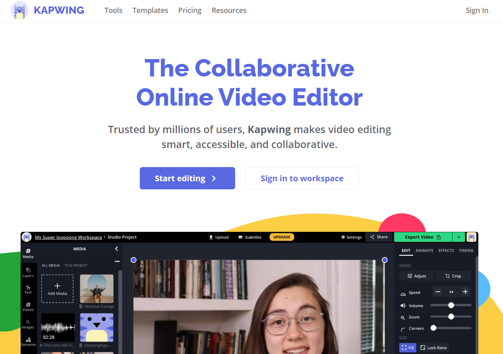Click the Adjust video button
The image size is (503, 354).
click(x=417, y=276)
